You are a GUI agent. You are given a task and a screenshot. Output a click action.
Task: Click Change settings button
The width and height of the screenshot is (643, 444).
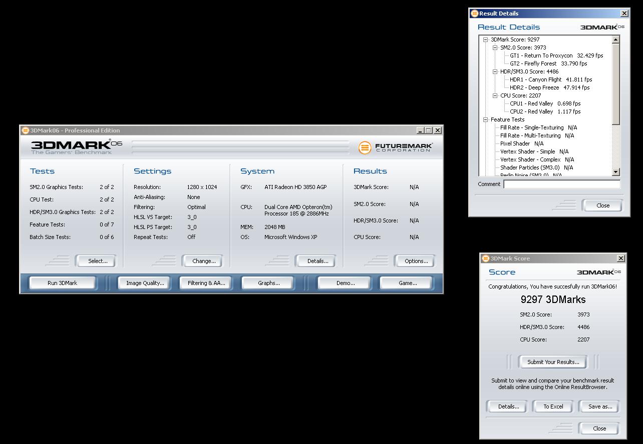[x=204, y=261]
